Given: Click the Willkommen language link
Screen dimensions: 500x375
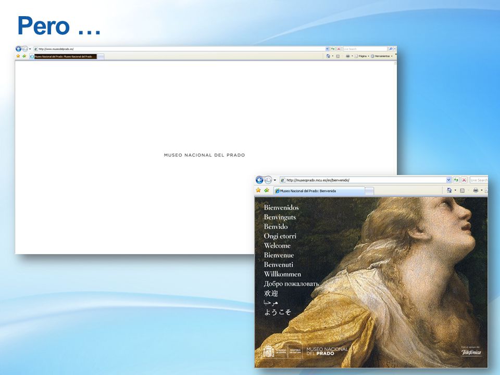Looking at the screenshot, I should [x=282, y=274].
